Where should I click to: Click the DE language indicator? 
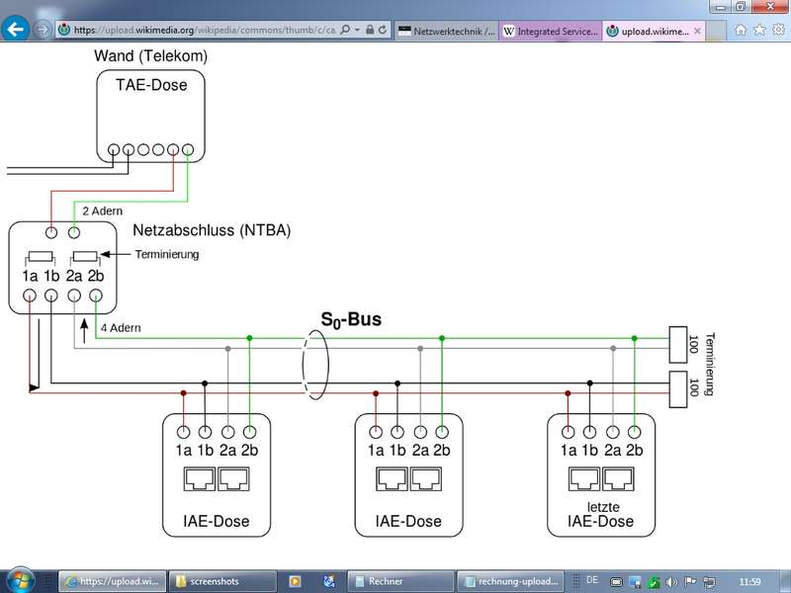(x=591, y=580)
